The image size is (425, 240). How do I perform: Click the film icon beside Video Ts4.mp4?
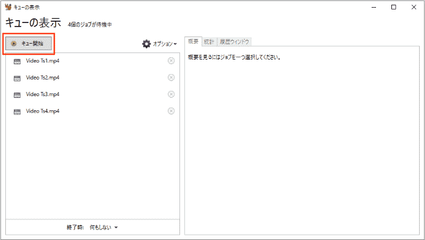click(x=17, y=111)
